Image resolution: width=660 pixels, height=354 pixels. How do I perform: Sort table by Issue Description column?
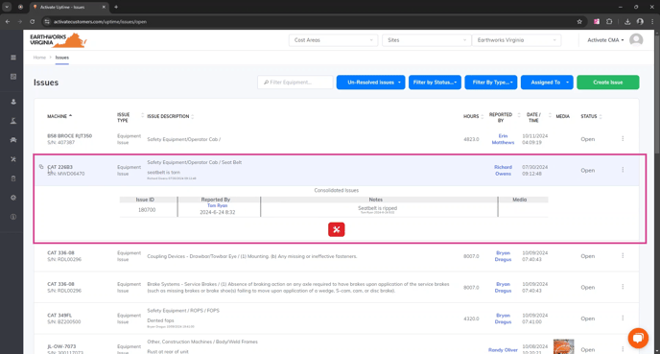coord(170,116)
